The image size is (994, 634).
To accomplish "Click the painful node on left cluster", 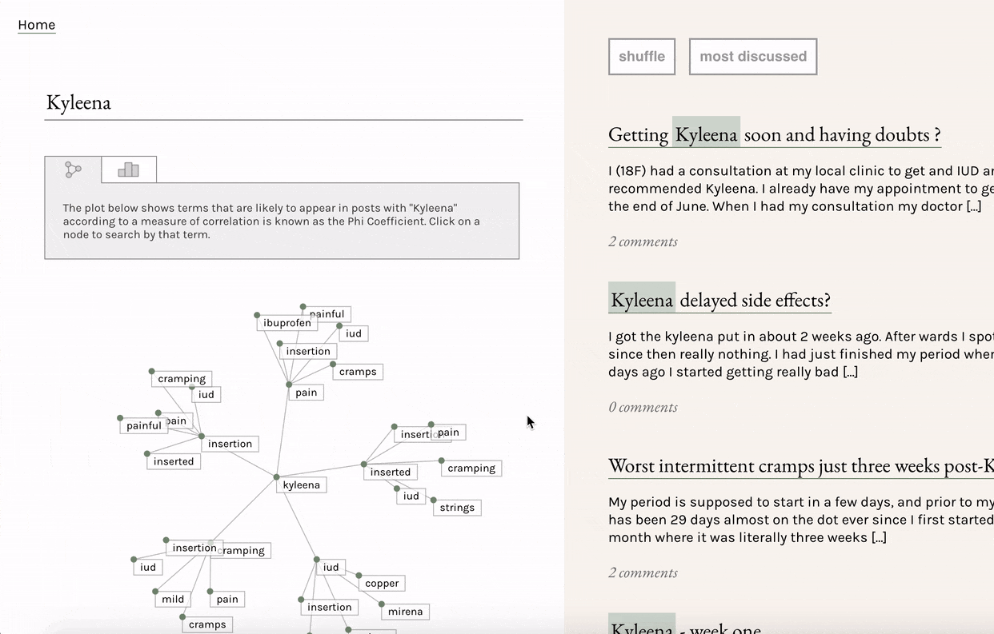I will tap(144, 426).
